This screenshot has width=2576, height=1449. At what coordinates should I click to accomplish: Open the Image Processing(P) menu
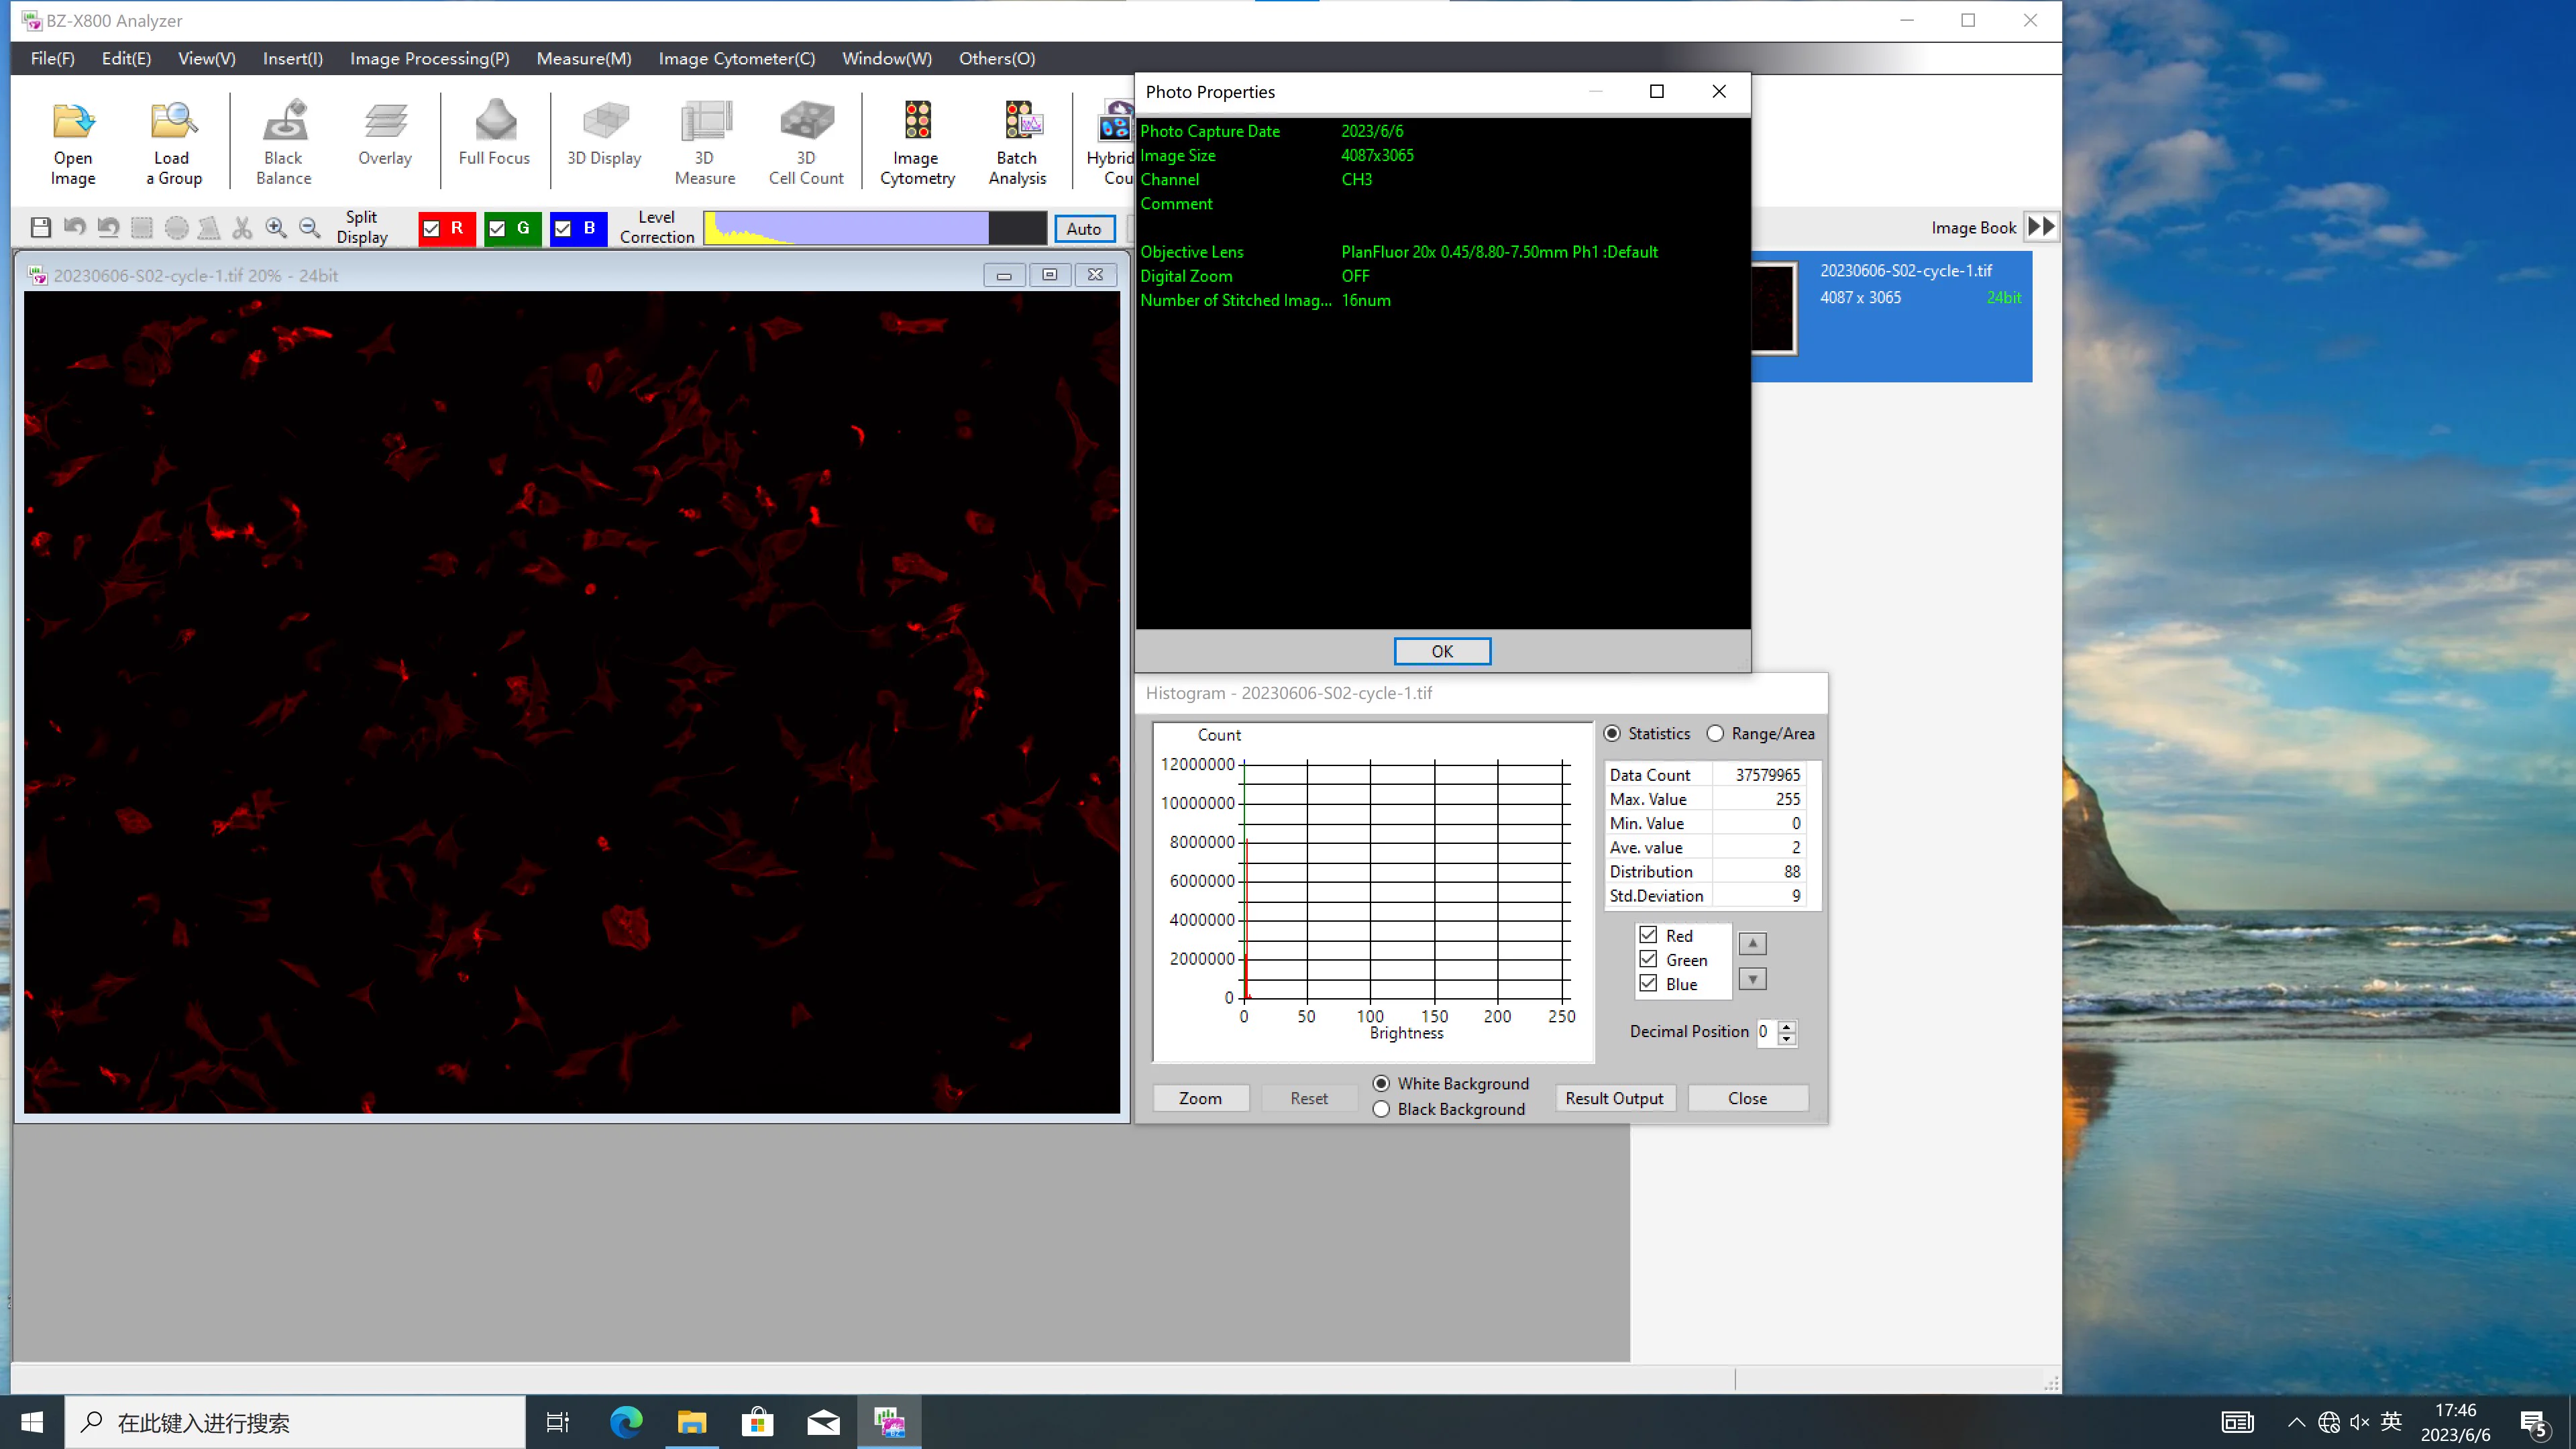pyautogui.click(x=429, y=58)
